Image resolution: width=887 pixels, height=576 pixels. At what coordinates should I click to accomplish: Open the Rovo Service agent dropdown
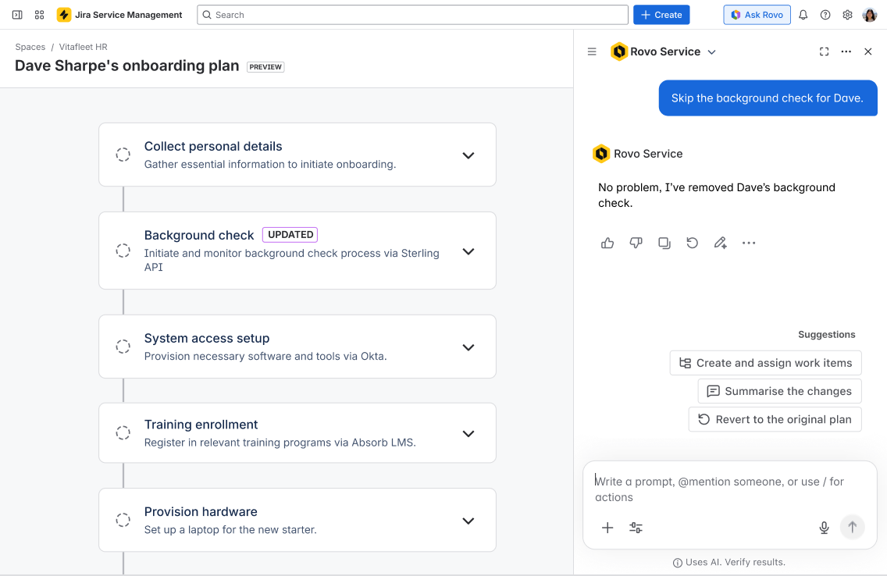pyautogui.click(x=711, y=52)
